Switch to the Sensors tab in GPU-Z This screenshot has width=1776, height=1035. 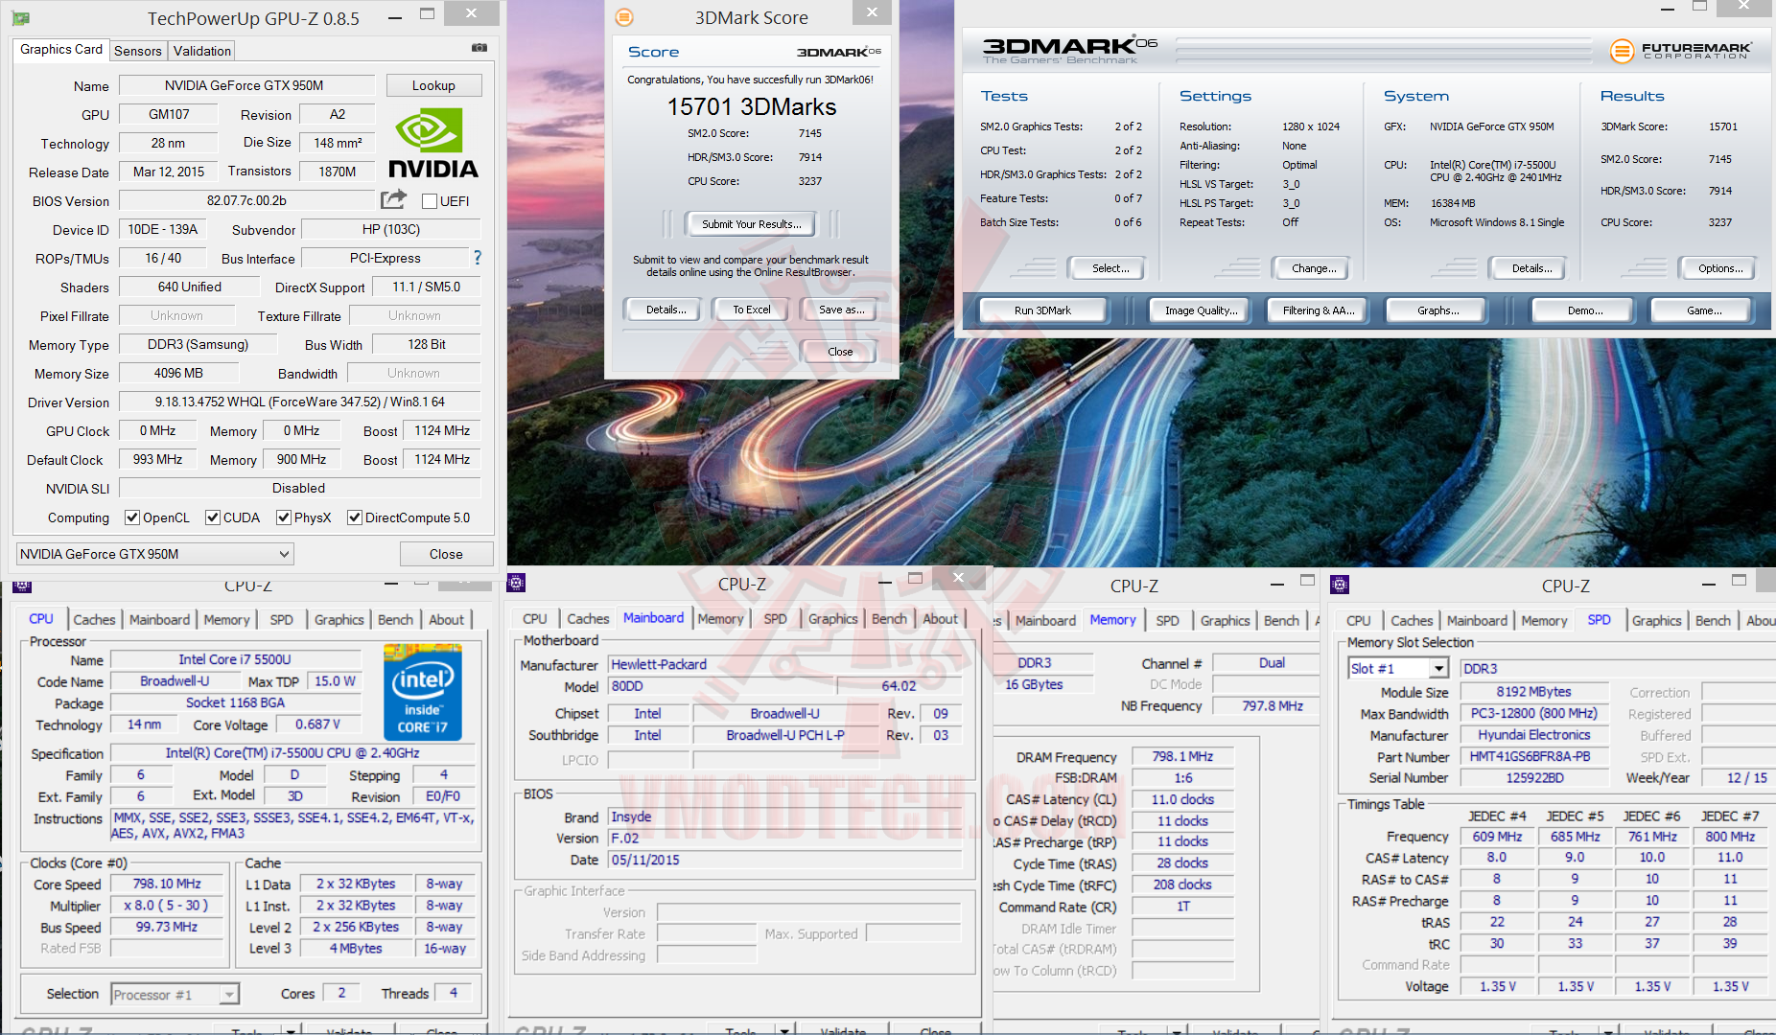tap(138, 51)
